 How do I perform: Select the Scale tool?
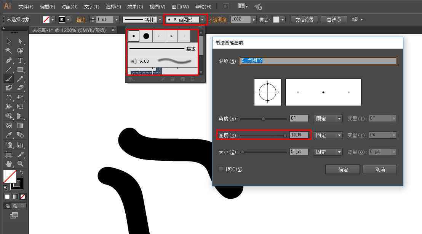20,98
